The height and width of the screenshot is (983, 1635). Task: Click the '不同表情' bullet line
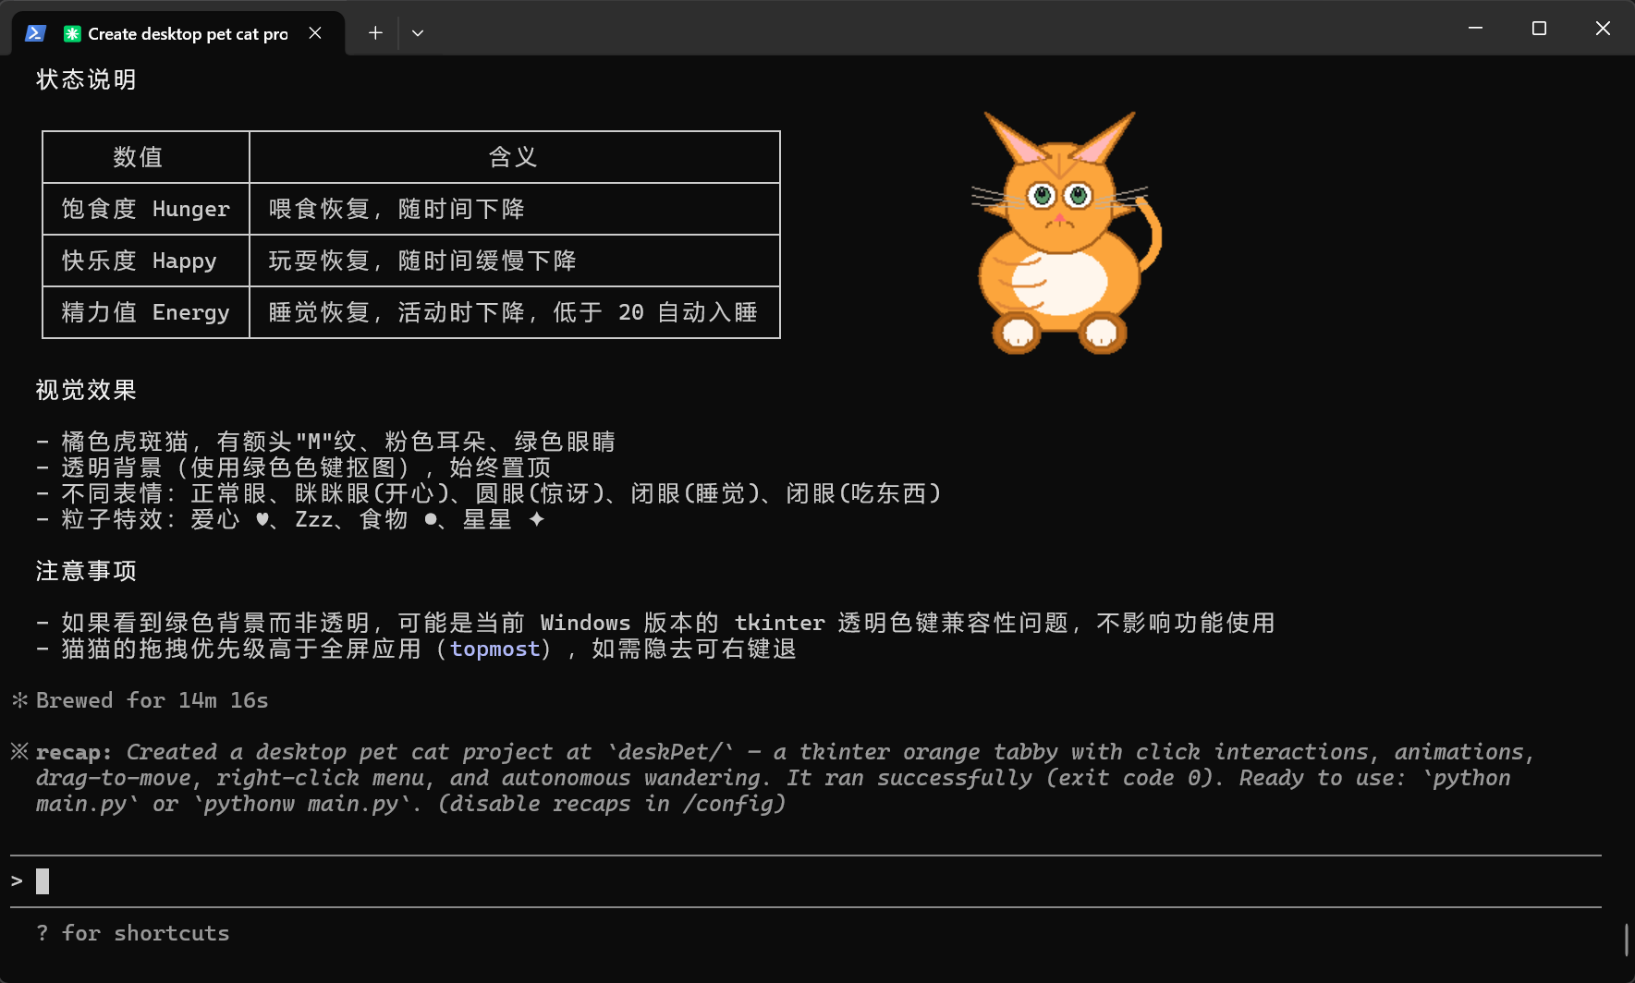click(489, 493)
